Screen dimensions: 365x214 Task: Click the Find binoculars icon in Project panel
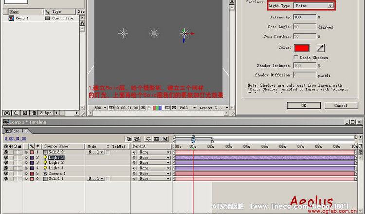click(x=7, y=113)
